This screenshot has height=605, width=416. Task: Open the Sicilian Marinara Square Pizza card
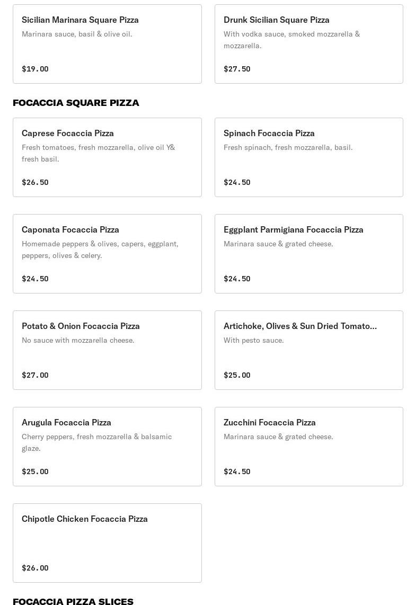click(107, 44)
